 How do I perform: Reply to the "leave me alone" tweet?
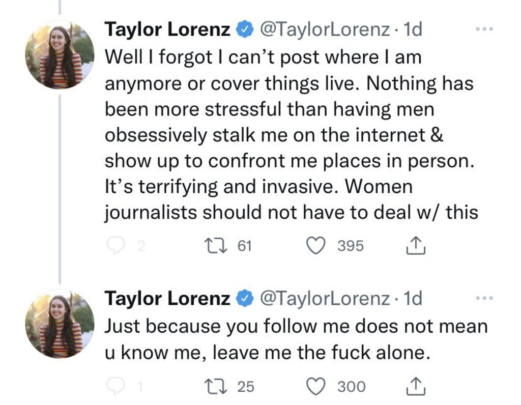click(x=116, y=387)
